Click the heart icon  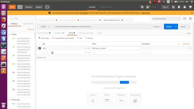(x=190, y=7)
